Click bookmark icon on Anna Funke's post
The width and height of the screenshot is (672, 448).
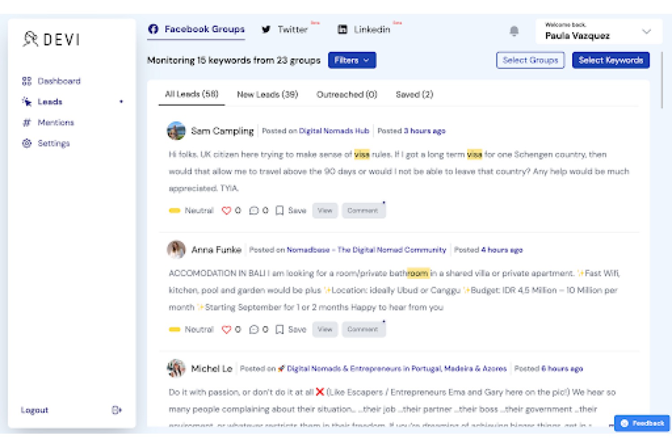[x=280, y=329]
